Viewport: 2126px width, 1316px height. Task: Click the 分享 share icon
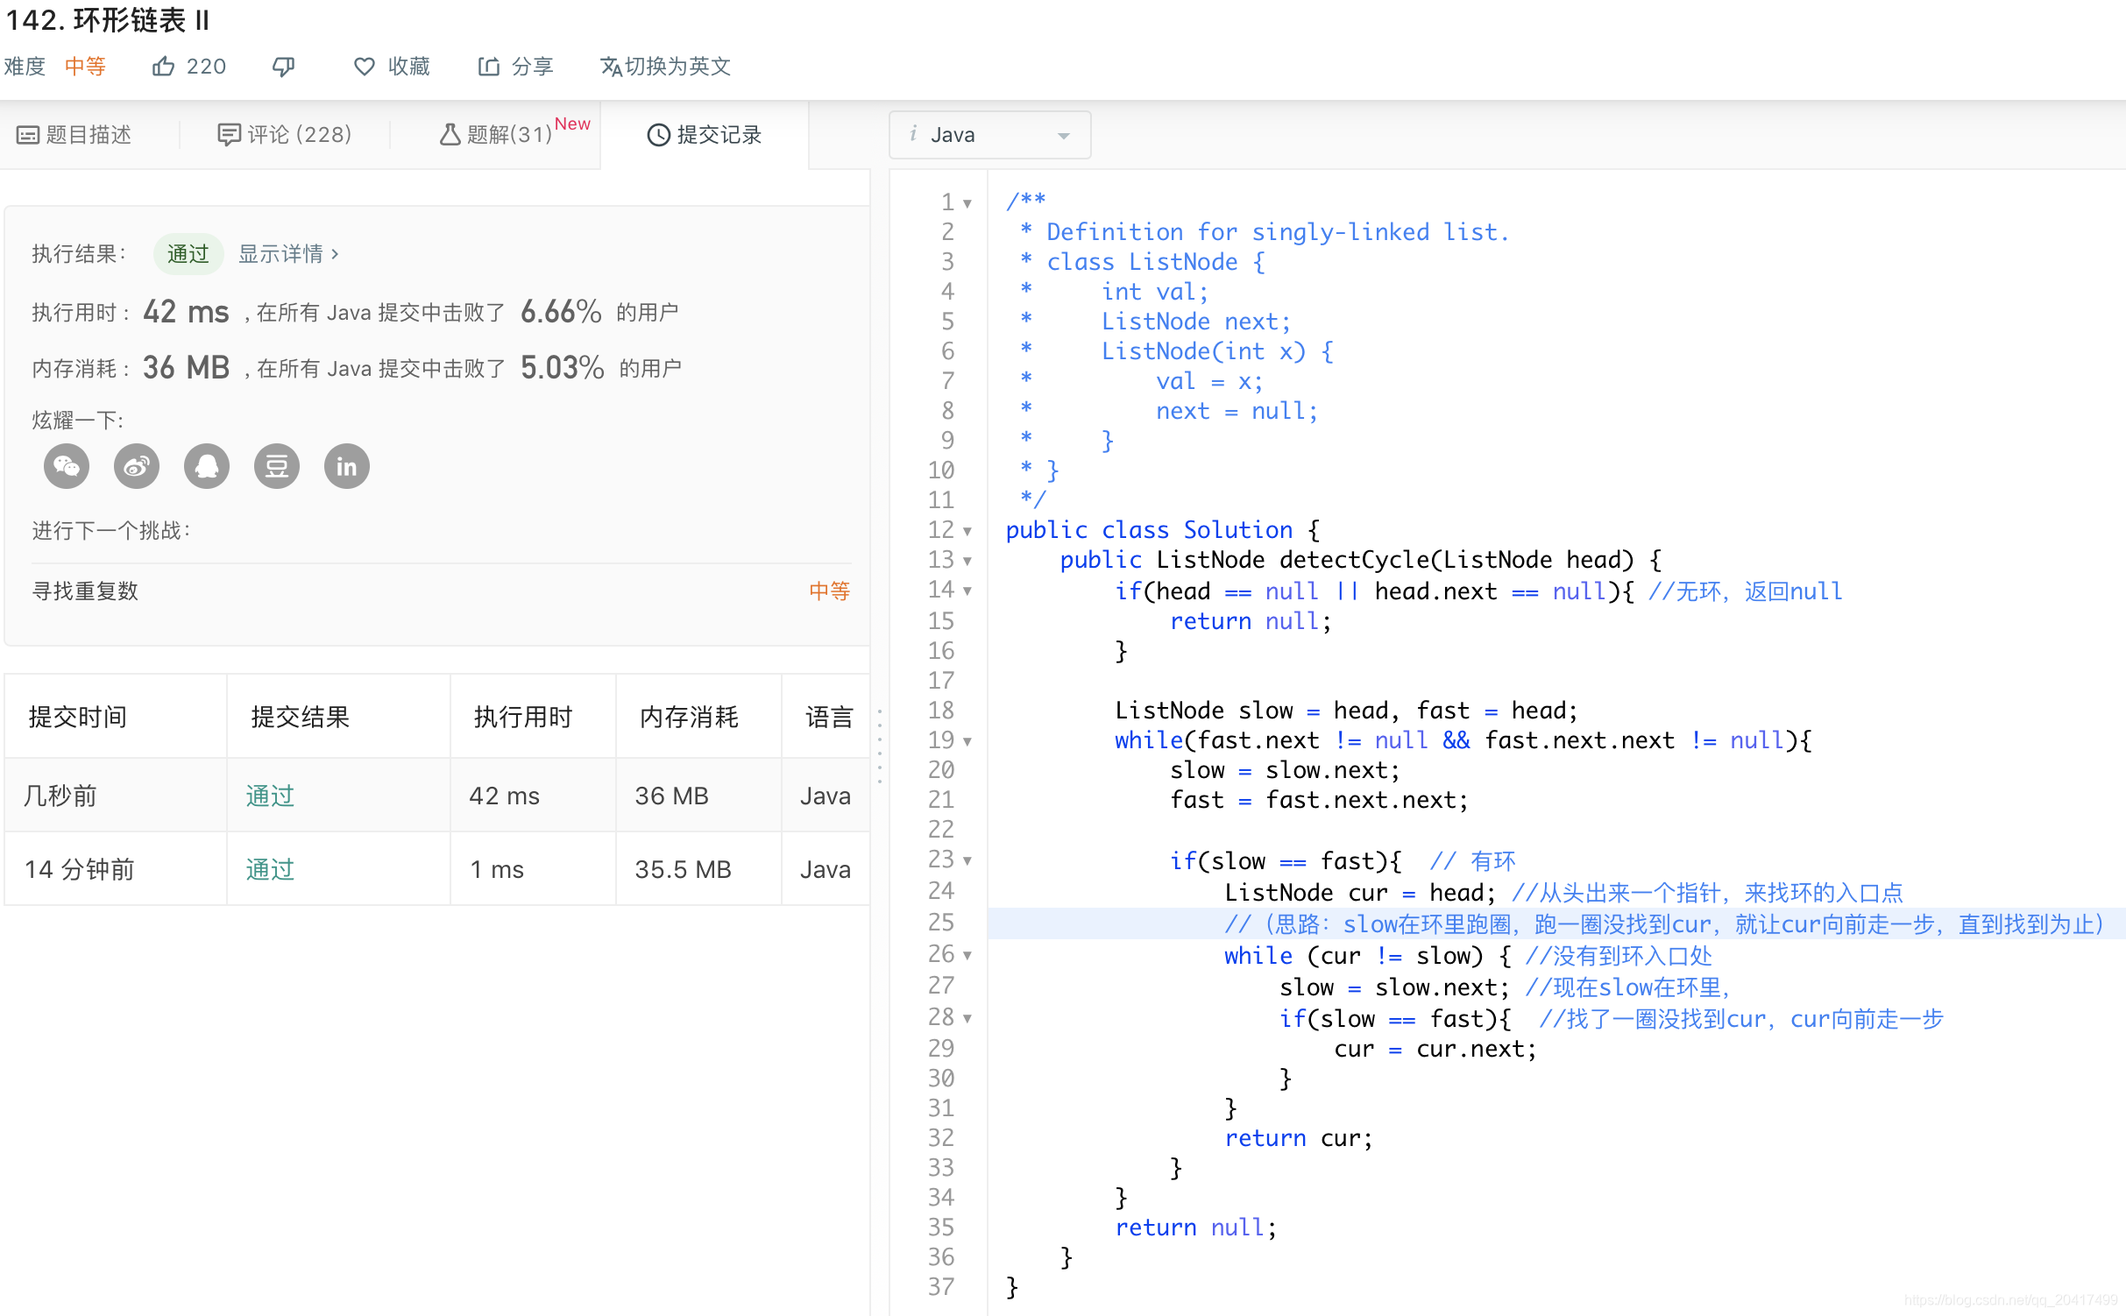[x=489, y=66]
